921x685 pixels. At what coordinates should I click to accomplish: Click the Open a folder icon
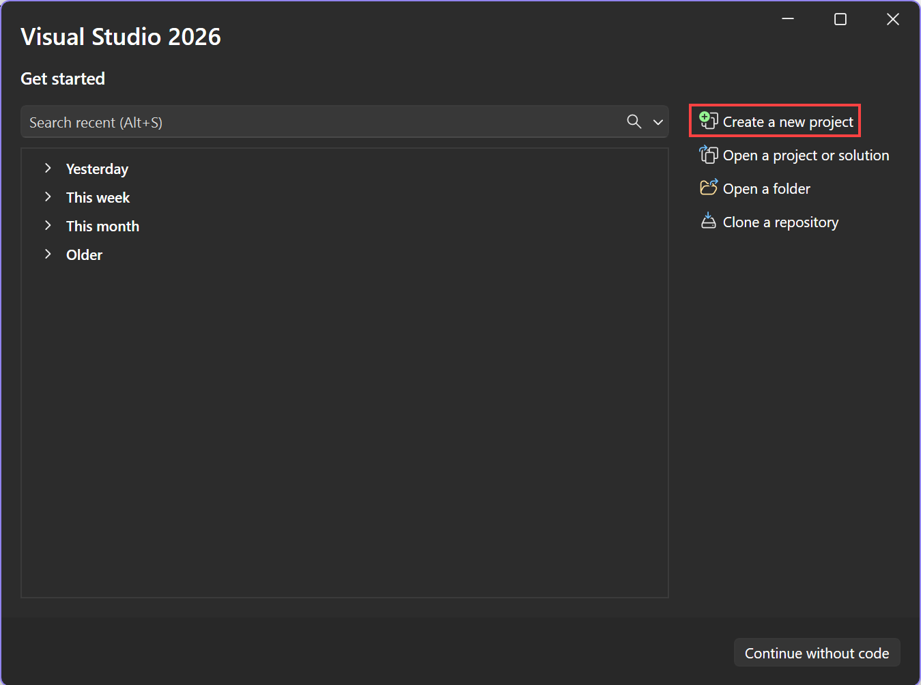(708, 188)
